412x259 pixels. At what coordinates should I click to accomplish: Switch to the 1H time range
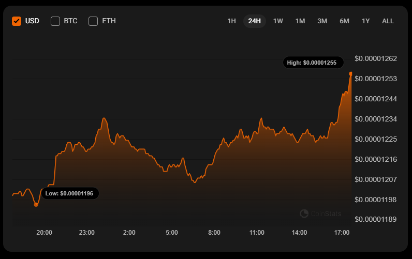pyautogui.click(x=231, y=21)
